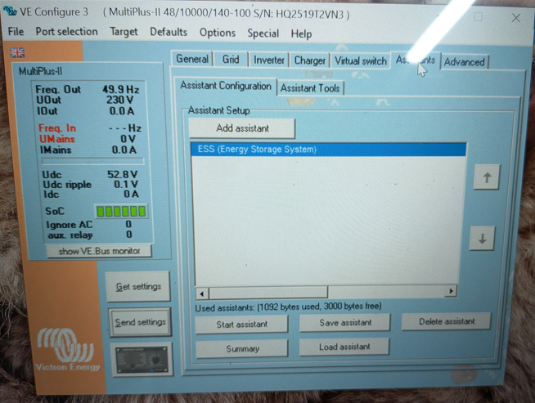
Task: Click the Summary button
Action: (242, 348)
